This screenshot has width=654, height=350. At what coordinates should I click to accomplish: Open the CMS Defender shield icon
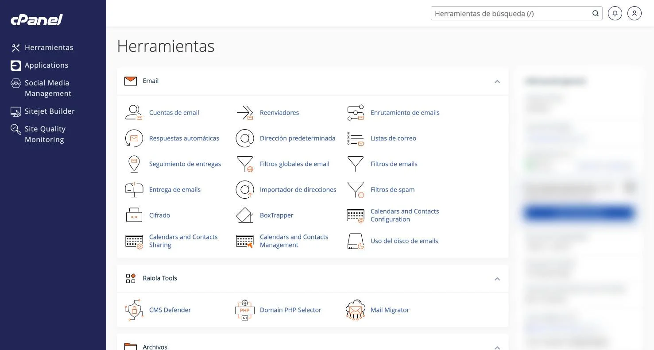(x=134, y=310)
